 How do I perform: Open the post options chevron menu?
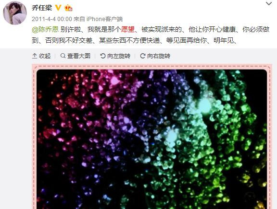(x=269, y=3)
